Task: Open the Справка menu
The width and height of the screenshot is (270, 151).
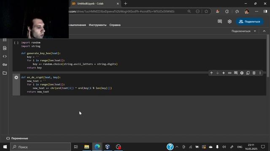Action: coord(115,25)
